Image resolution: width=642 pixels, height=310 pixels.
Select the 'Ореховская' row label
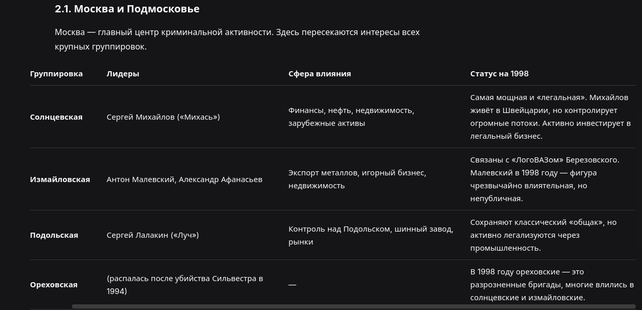(54, 284)
